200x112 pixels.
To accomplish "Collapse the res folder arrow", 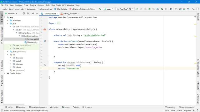I will point(7,55).
